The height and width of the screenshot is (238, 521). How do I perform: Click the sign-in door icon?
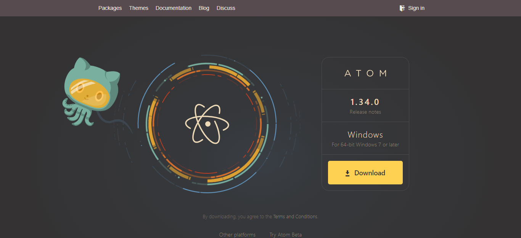402,8
